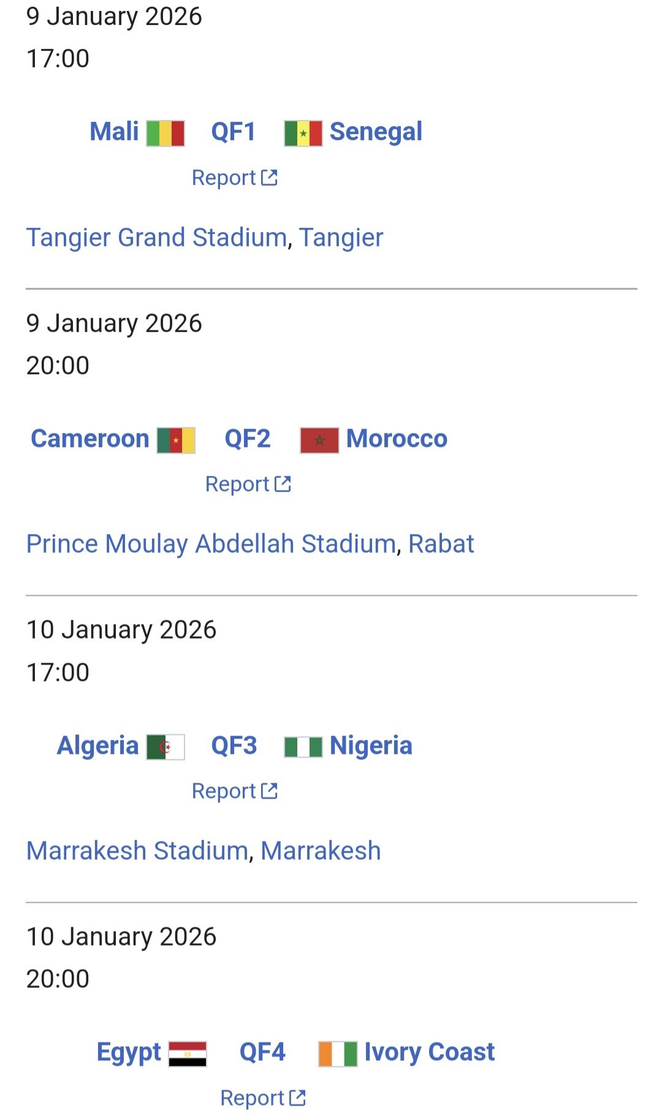Viewport: 662px width, 1116px height.
Task: Click the Mali flag icon
Action: (x=165, y=133)
